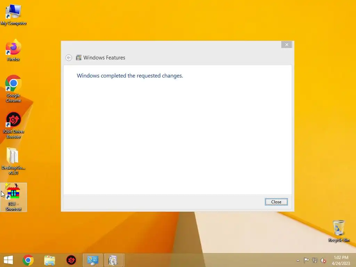
Task: Select the Recycle Bin icon
Action: click(x=339, y=231)
